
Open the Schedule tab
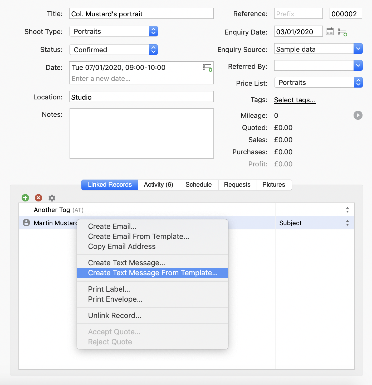click(199, 185)
